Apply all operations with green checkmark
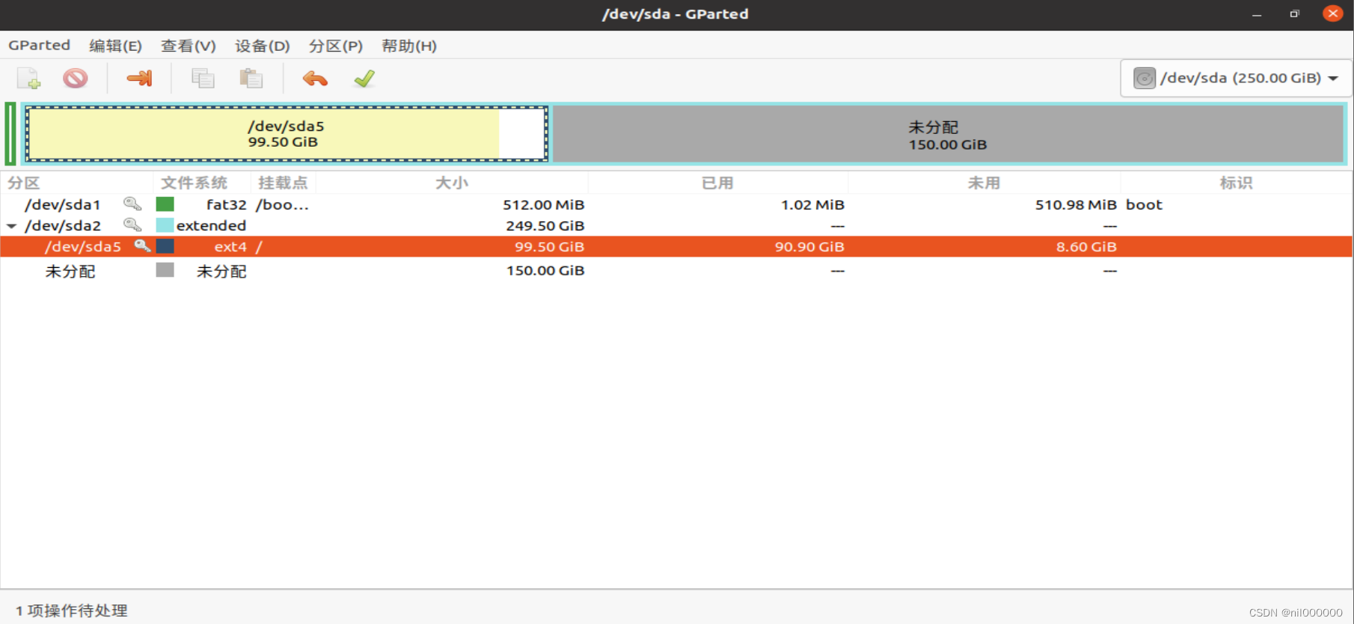1354x624 pixels. (364, 79)
